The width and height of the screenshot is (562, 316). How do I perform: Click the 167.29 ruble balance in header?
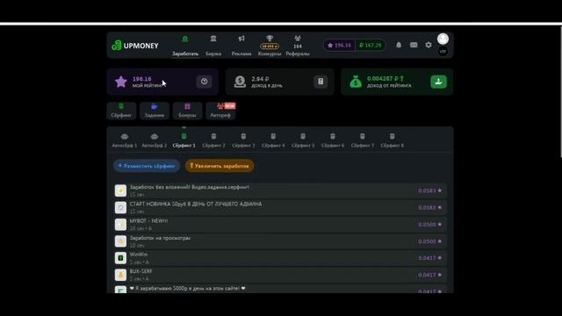[x=371, y=45]
